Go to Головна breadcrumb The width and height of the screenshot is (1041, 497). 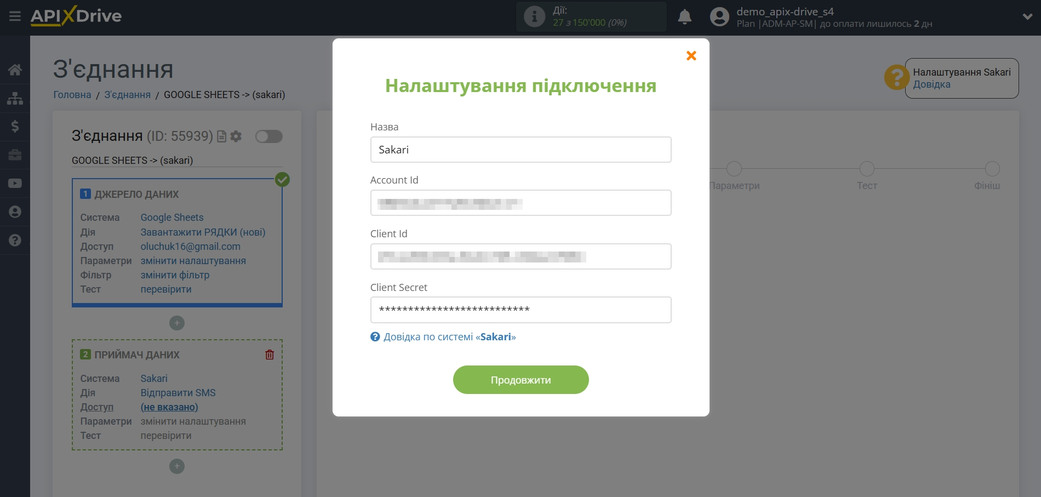pyautogui.click(x=72, y=95)
